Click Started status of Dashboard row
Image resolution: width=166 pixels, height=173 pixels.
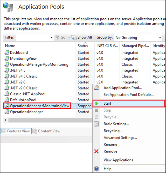(84, 53)
